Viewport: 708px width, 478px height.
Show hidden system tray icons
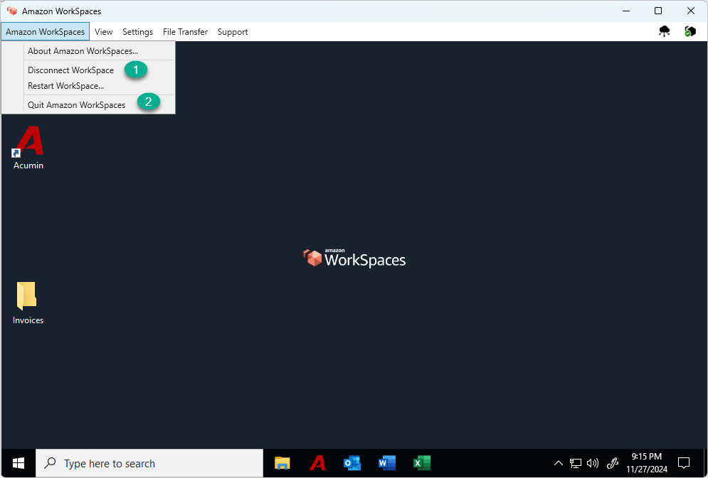pos(559,463)
